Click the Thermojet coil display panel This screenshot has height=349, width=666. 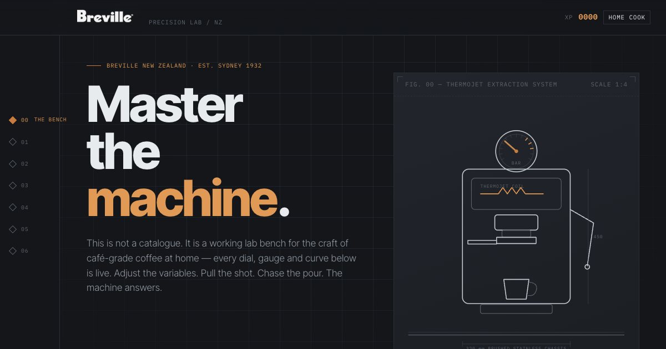click(516, 194)
